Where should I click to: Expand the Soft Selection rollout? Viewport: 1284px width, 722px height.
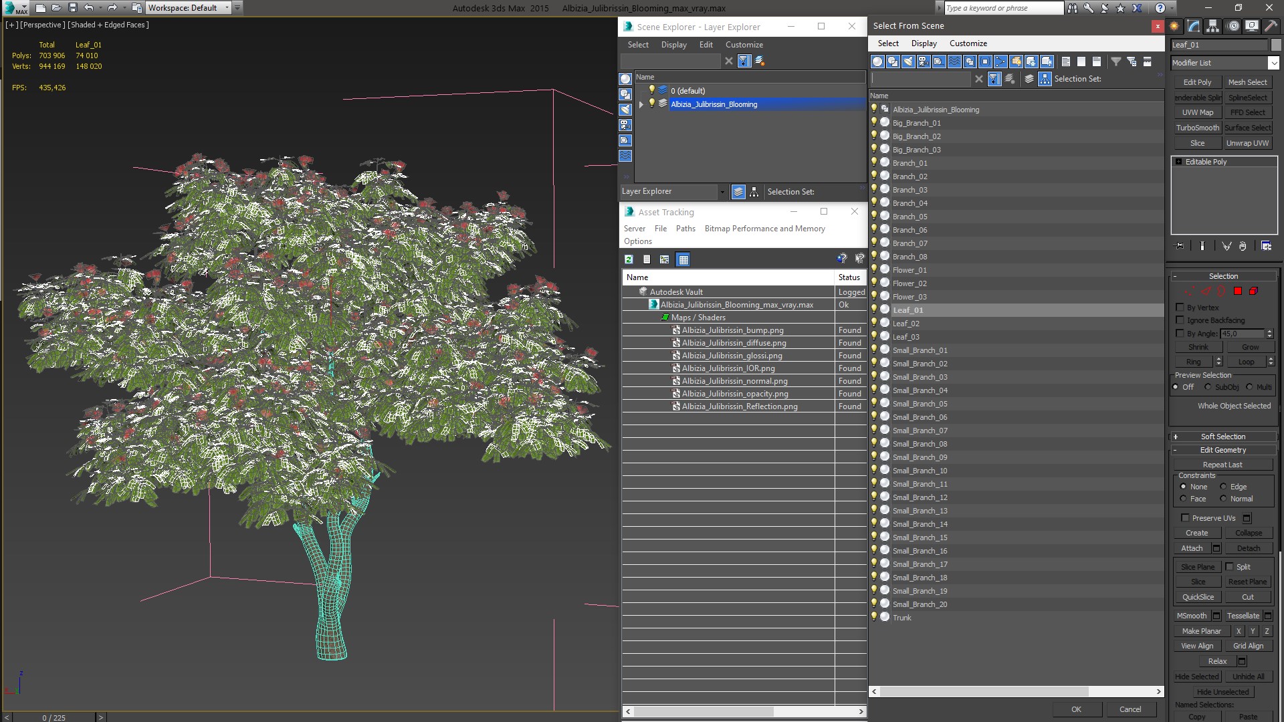pos(1223,437)
